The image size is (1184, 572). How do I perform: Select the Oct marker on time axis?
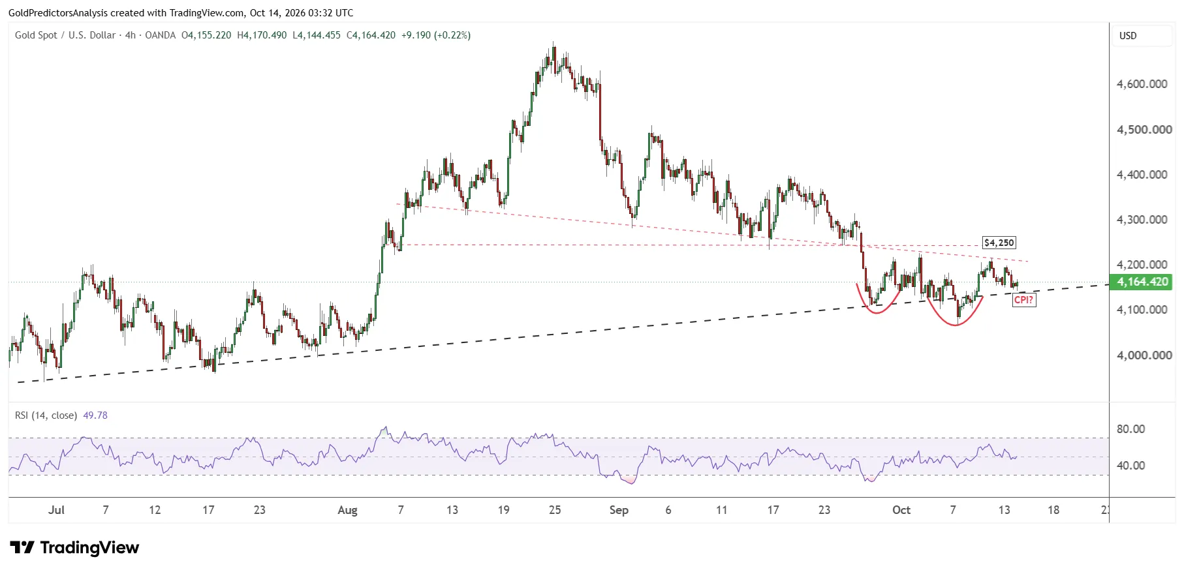(901, 510)
